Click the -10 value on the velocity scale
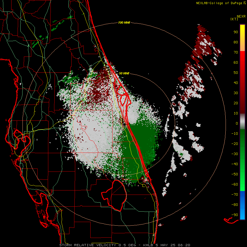The image size is (247, 247). [x=235, y=134]
